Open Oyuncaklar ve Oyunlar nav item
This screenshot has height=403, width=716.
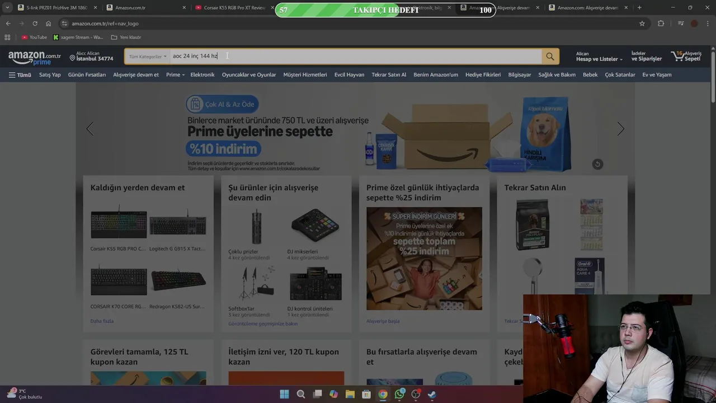point(249,74)
